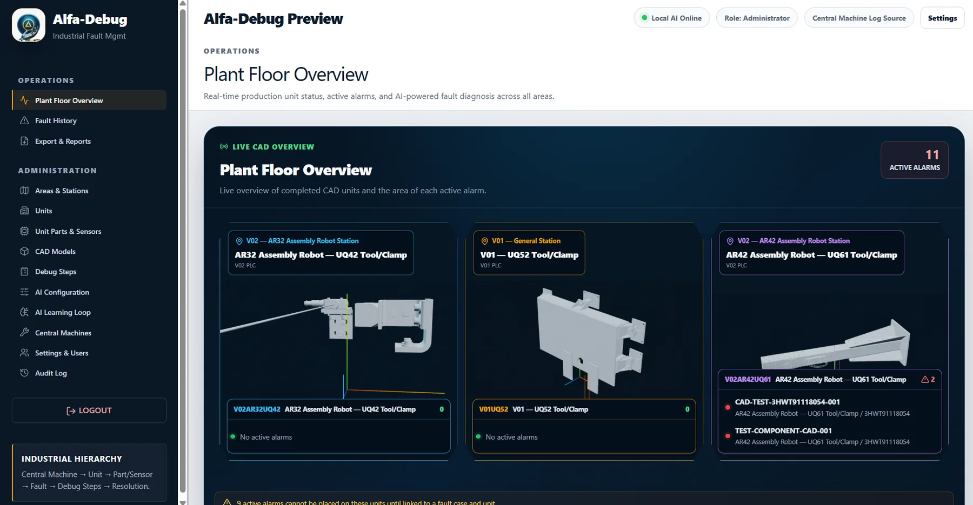The image size is (973, 505).
Task: Click the Settings & Users people icon
Action: (24, 353)
